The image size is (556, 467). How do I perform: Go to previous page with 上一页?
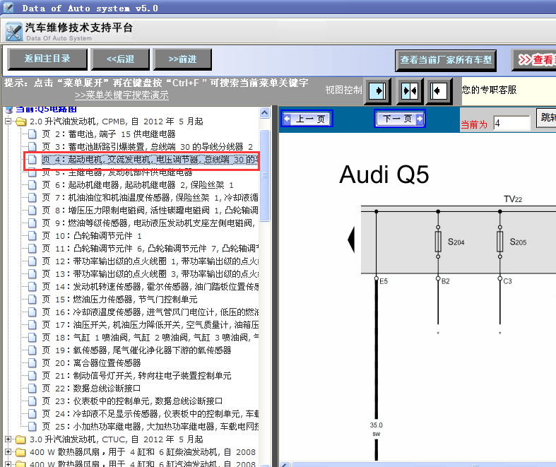click(x=307, y=119)
